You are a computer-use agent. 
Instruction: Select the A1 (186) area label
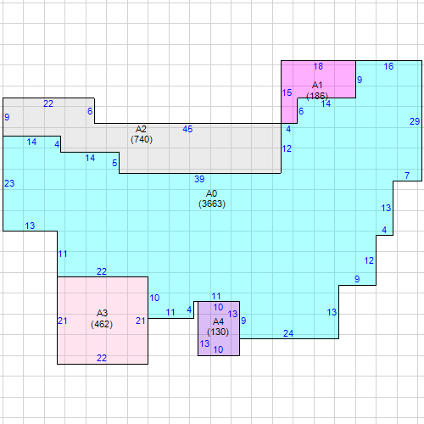[x=317, y=91]
